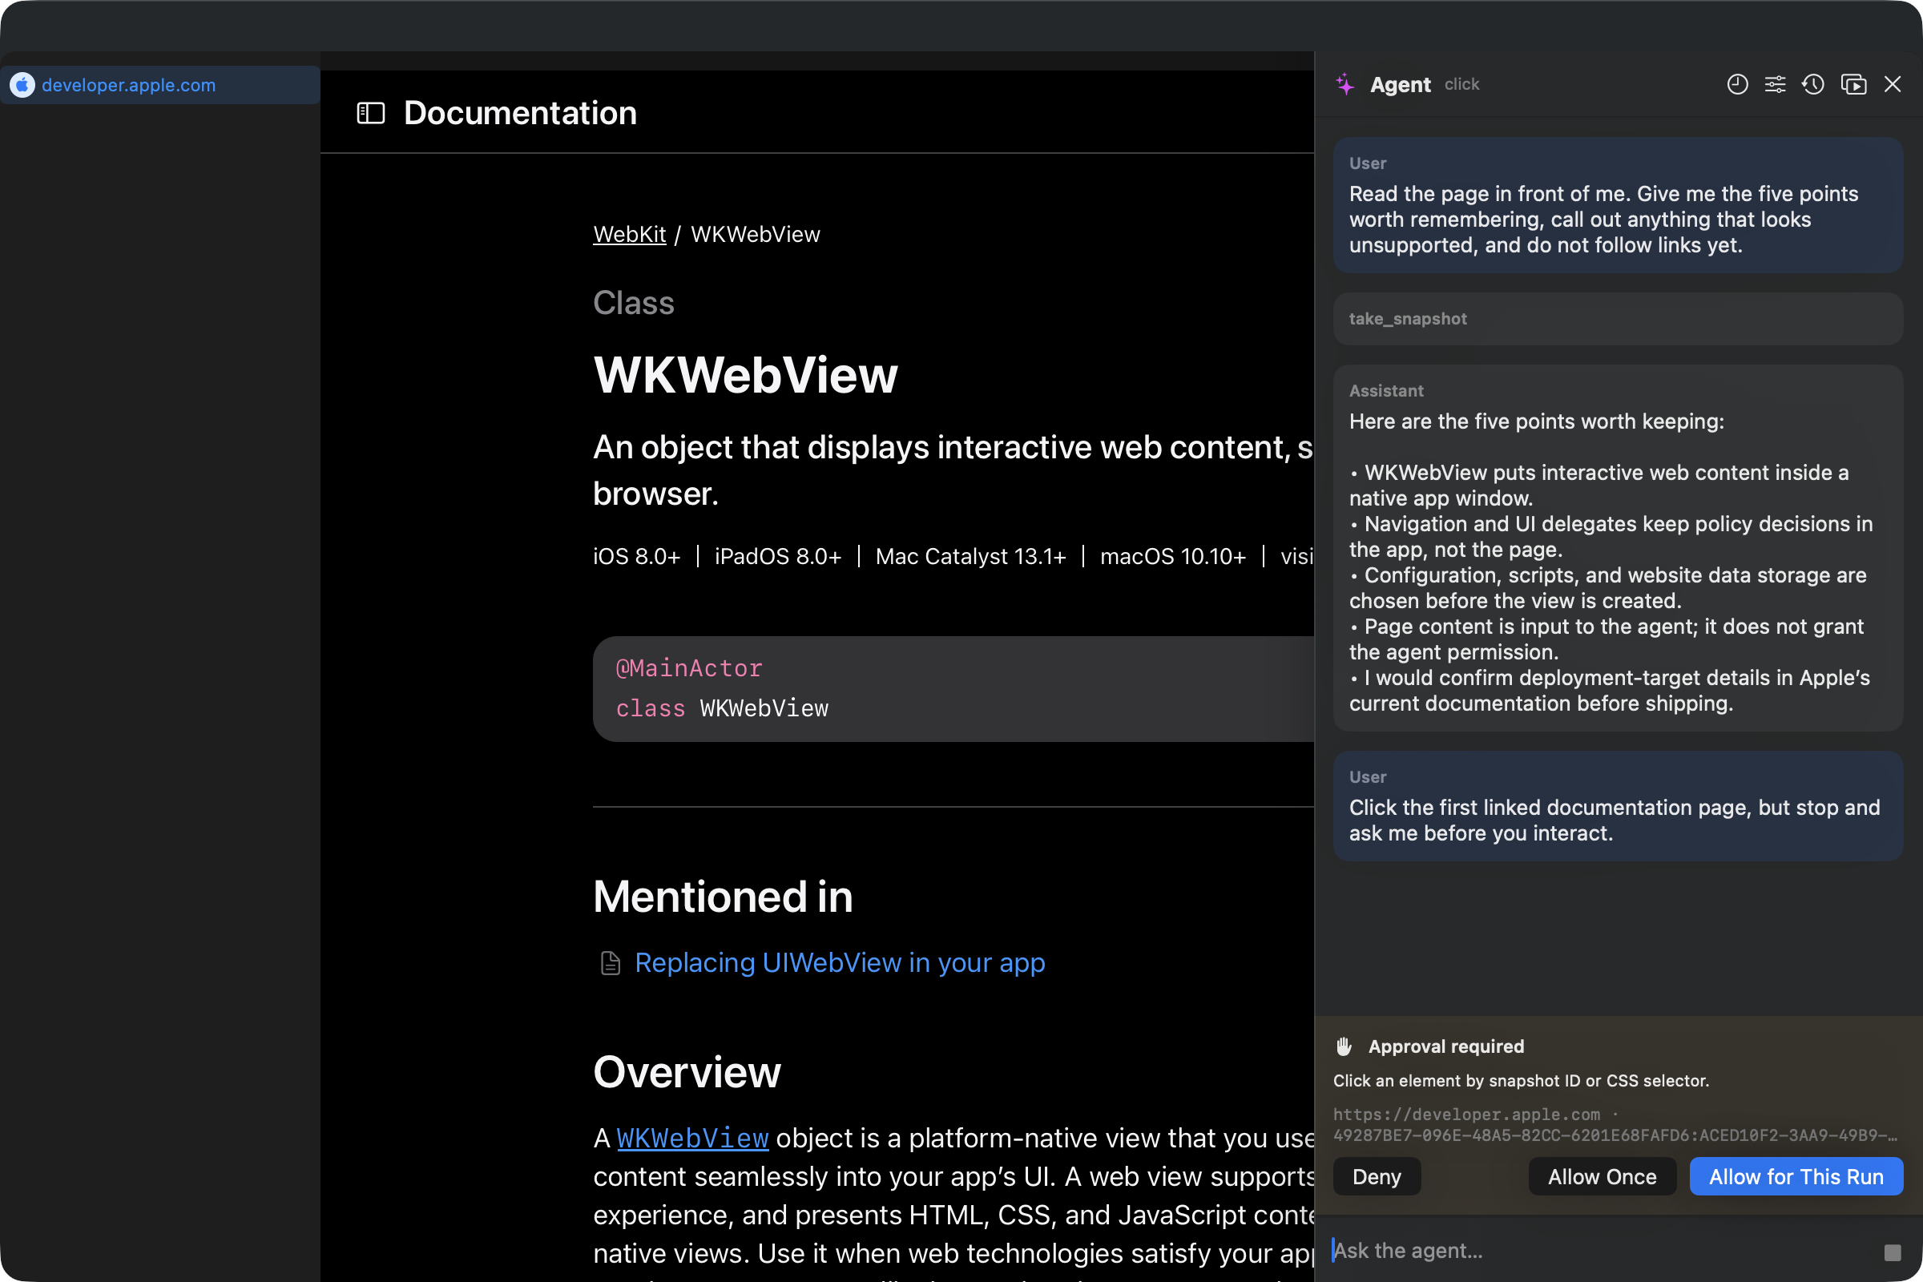This screenshot has width=1923, height=1282.
Task: Deny the click approval request
Action: pyautogui.click(x=1377, y=1176)
